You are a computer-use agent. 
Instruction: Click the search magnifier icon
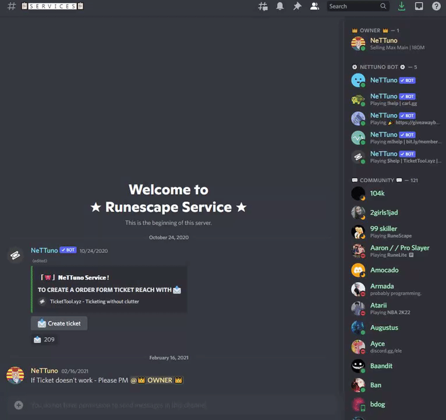(383, 6)
